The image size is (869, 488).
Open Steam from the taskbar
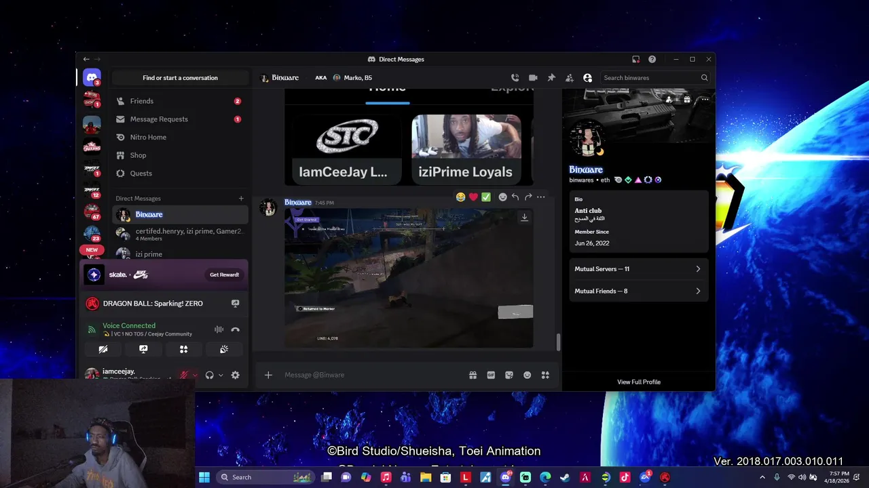click(565, 477)
